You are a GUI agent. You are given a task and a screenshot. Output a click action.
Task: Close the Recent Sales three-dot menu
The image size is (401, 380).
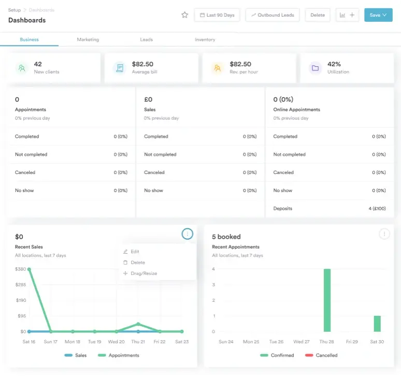[188, 234]
